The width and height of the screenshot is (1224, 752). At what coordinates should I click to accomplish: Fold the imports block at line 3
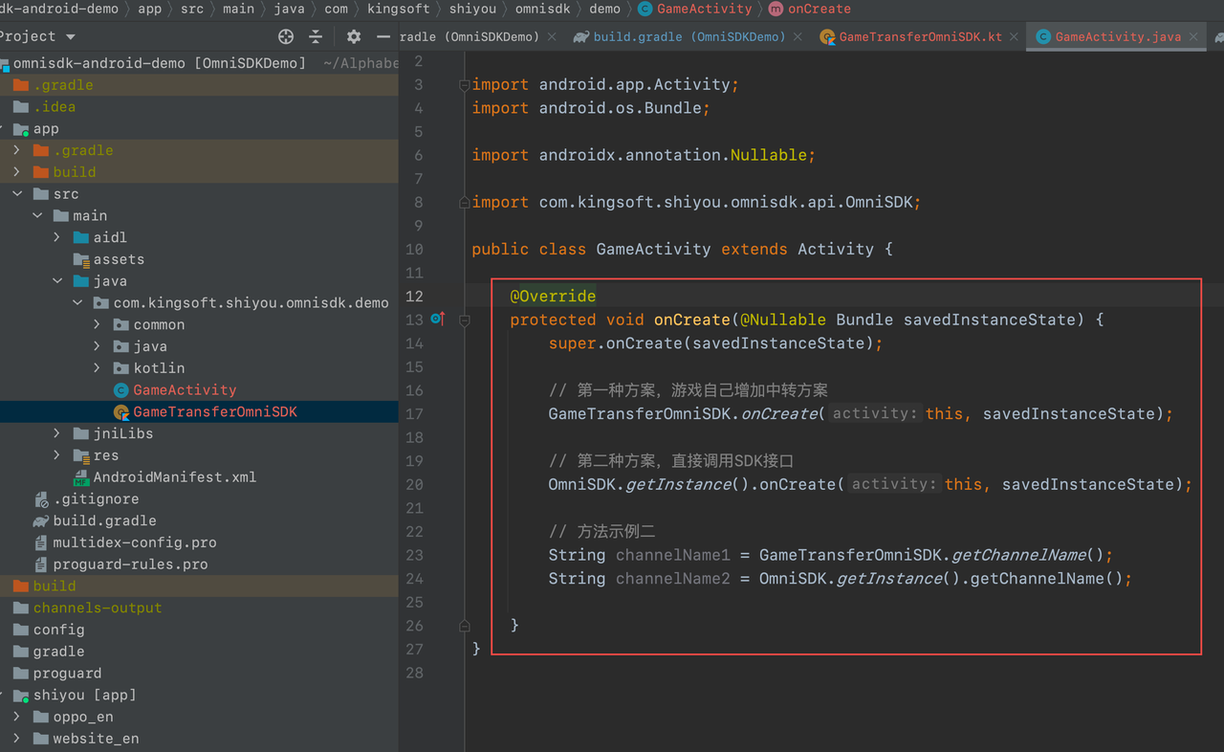(x=465, y=85)
